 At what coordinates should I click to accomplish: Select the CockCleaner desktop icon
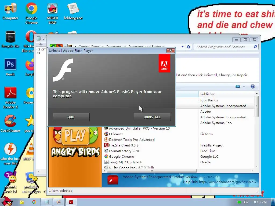click(x=10, y=123)
